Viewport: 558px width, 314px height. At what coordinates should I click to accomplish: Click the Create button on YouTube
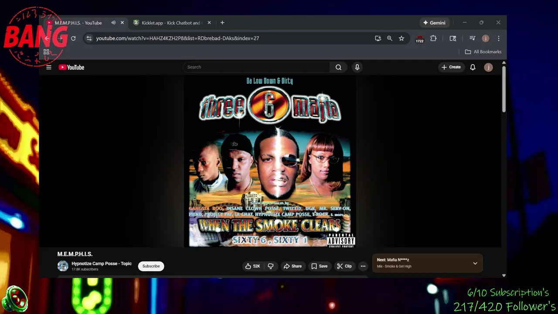(451, 67)
